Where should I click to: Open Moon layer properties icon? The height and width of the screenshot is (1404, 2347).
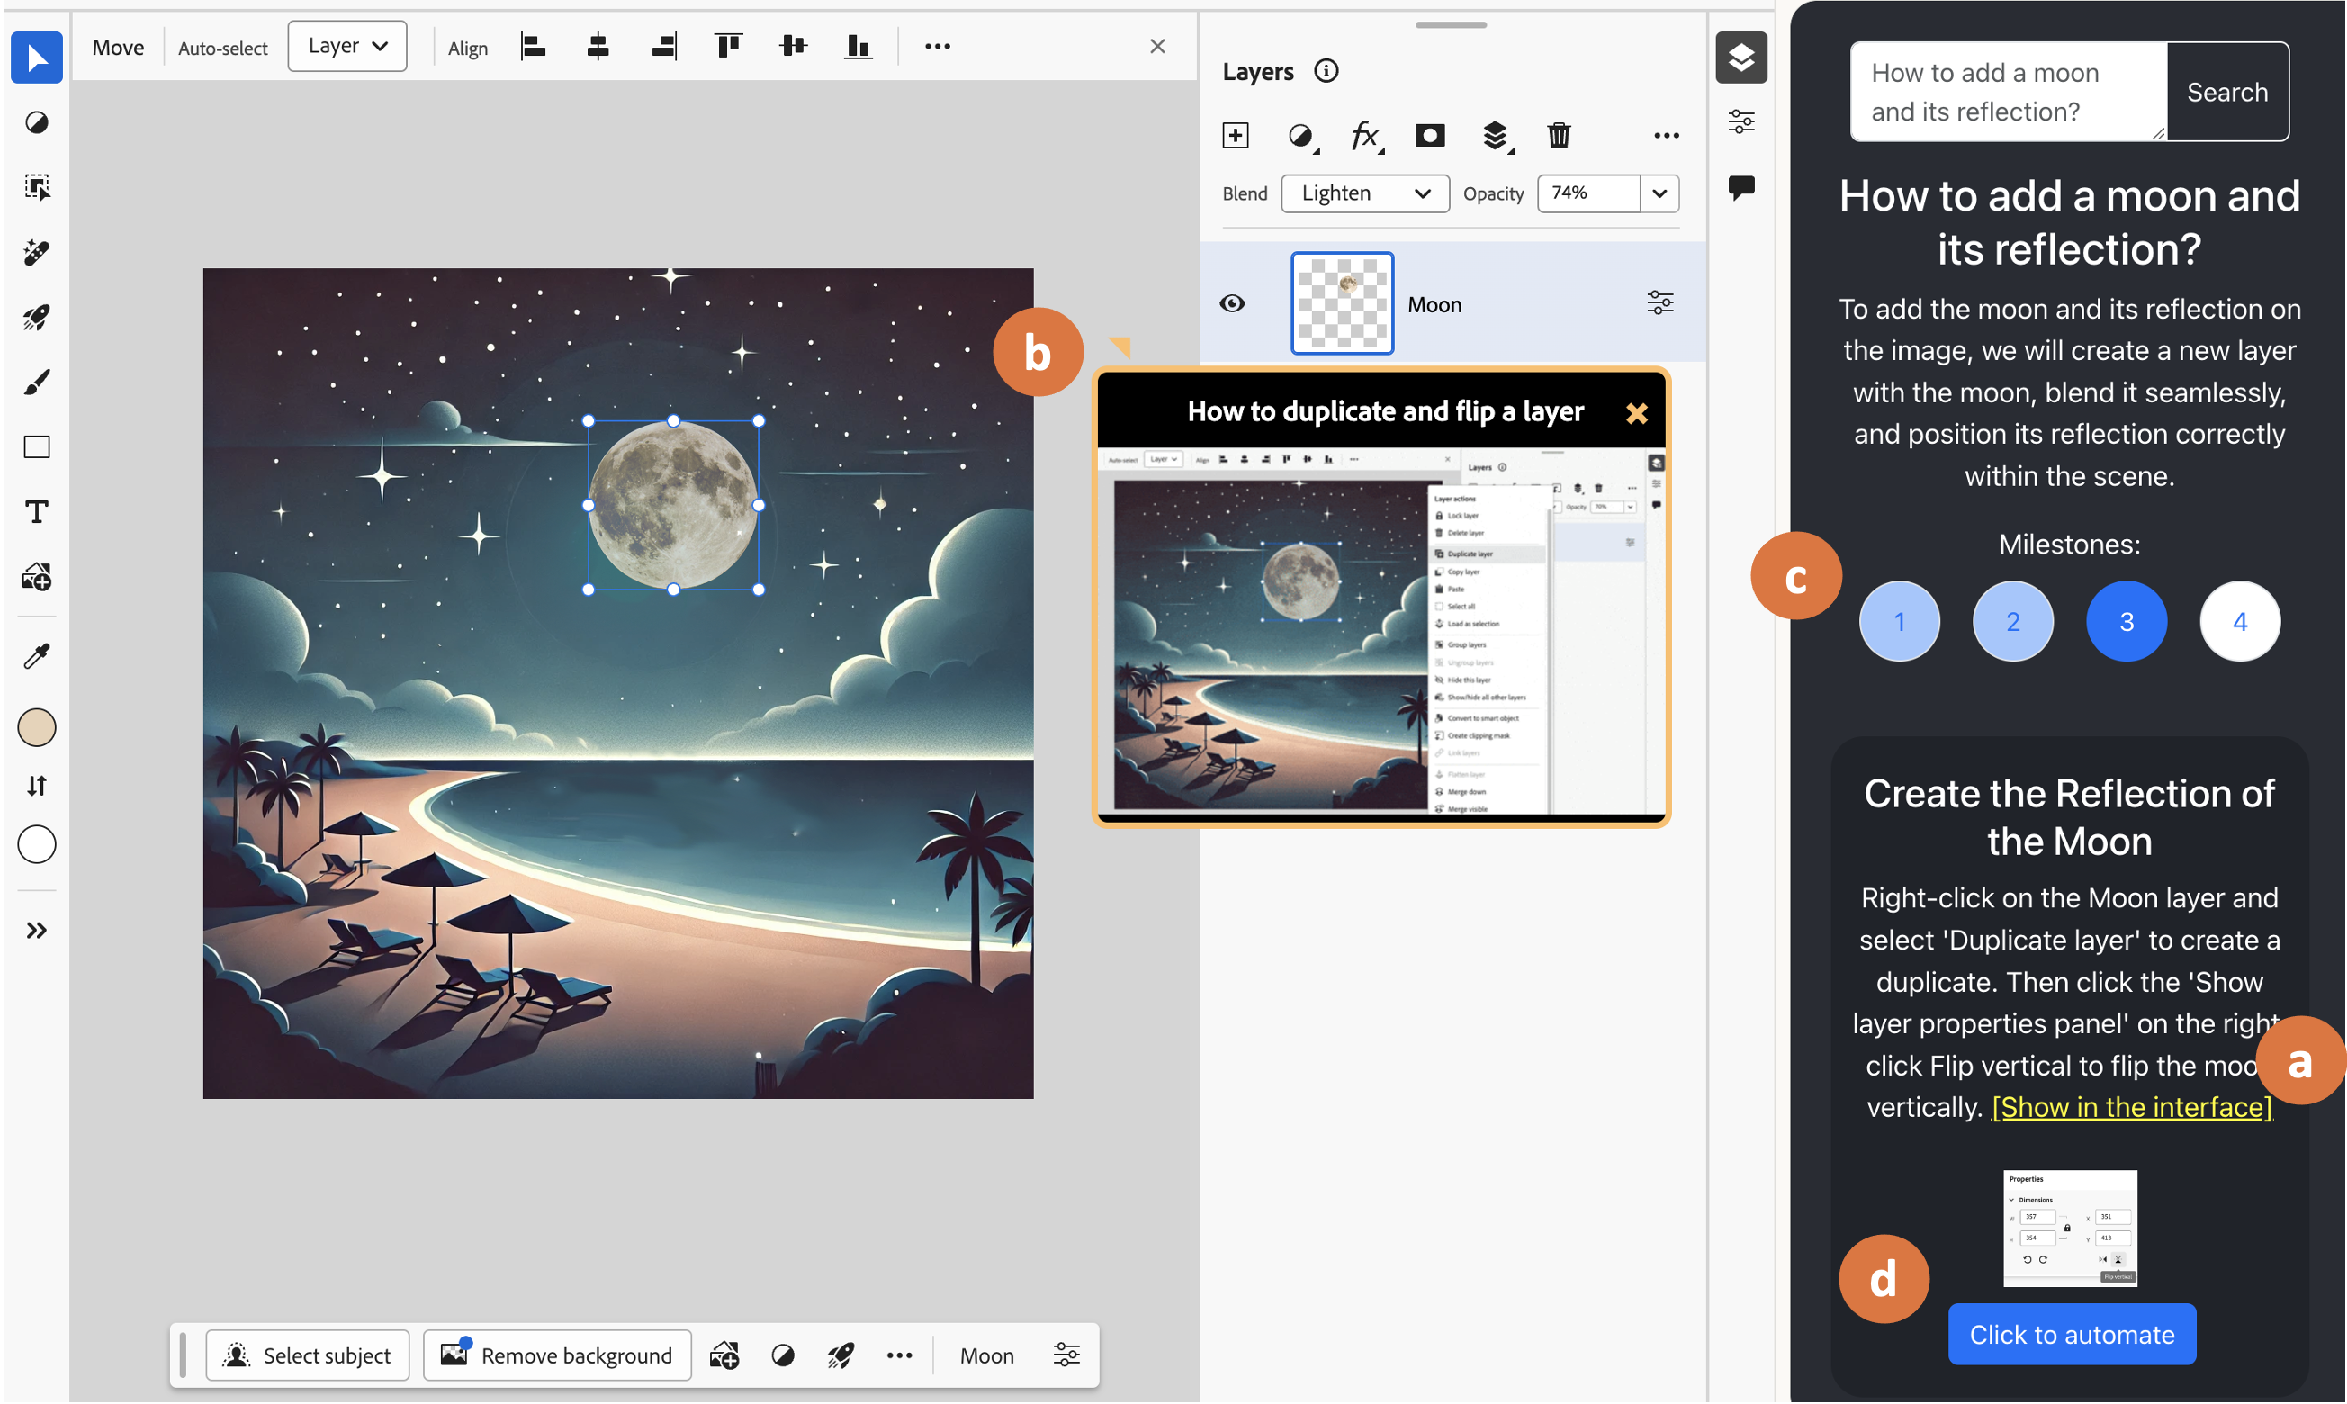(1660, 302)
